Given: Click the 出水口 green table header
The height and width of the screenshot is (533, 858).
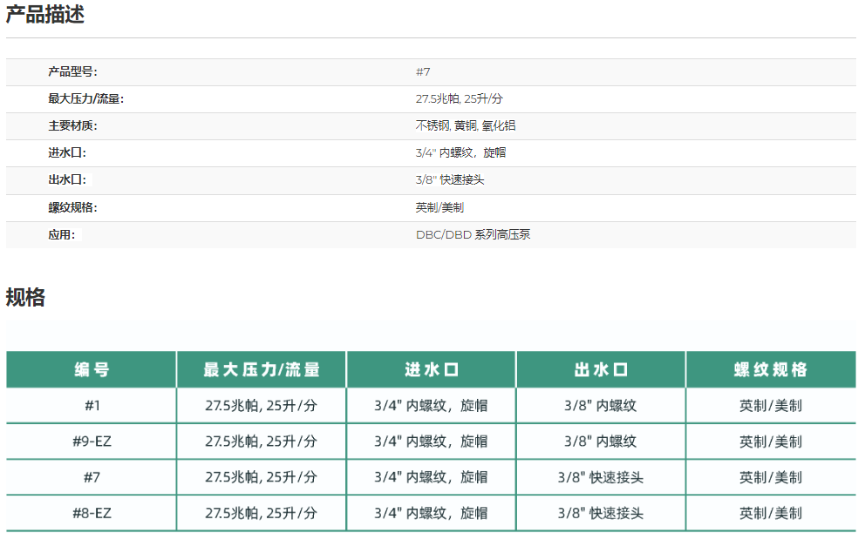Looking at the screenshot, I should coord(601,369).
